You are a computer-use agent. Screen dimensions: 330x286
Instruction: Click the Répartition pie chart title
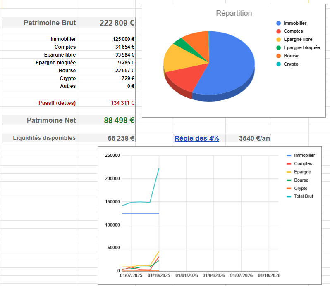234,13
